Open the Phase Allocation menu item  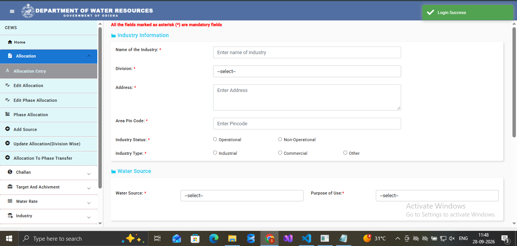[x=48, y=115]
